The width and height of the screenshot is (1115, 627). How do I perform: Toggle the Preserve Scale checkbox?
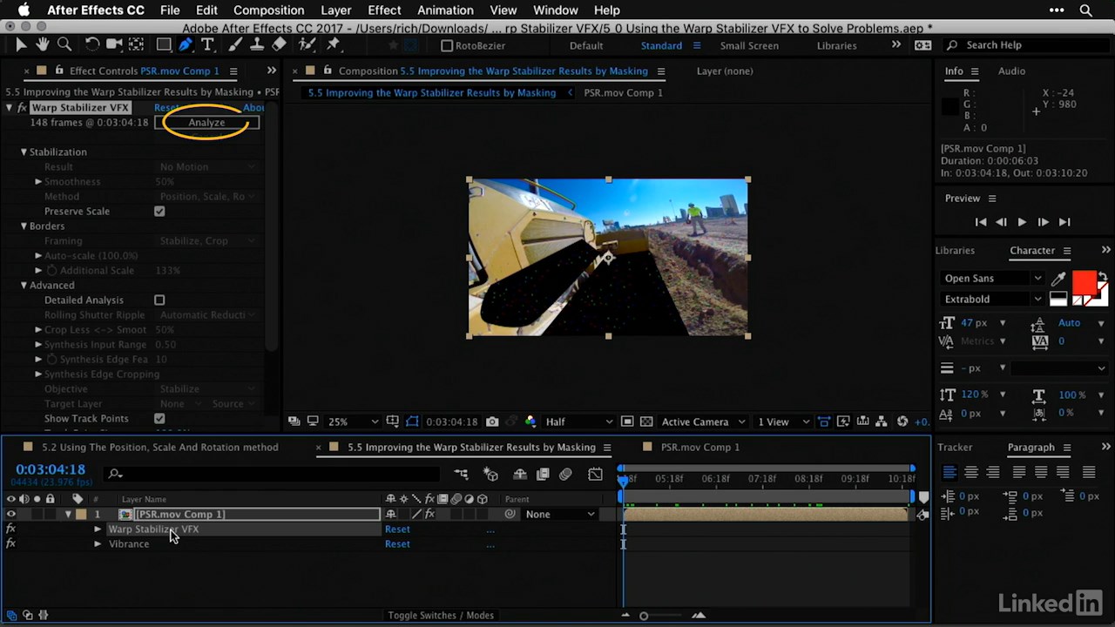[159, 211]
